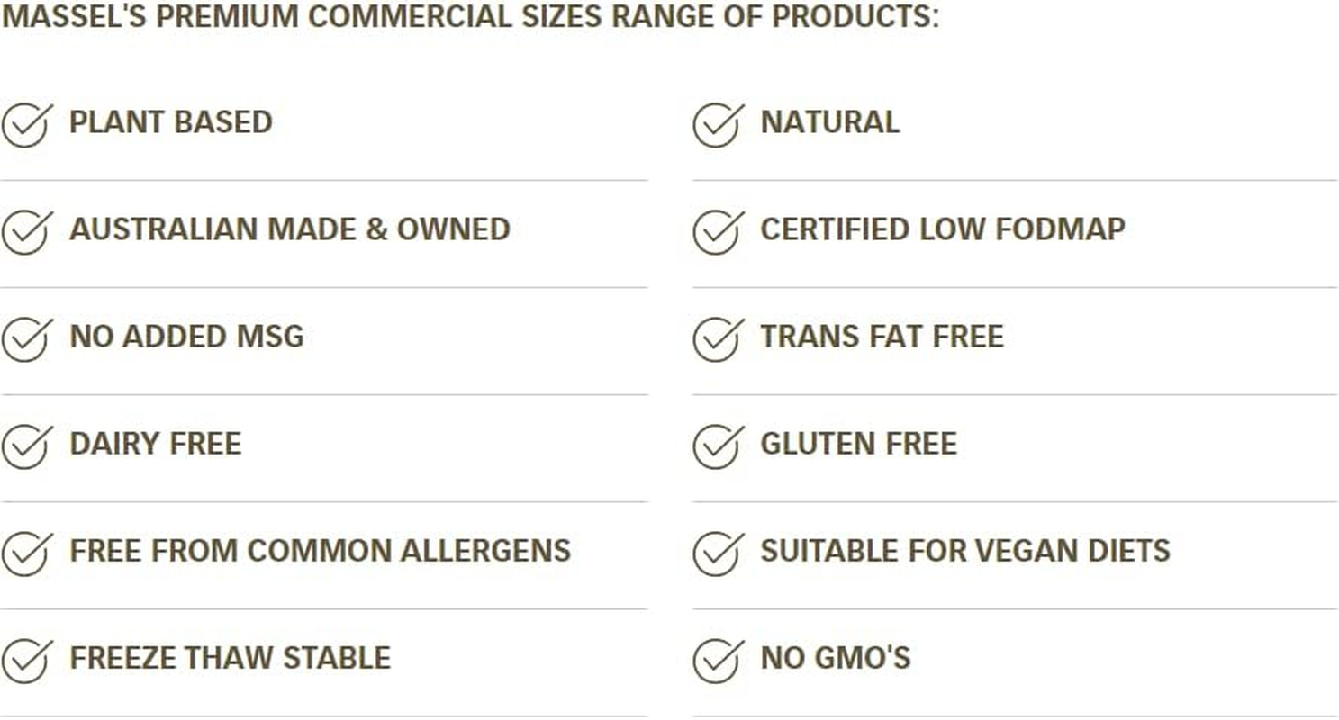Viewport: 1339px width, 720px height.
Task: Click the Massel's Premium Commercial Sizes heading
Action: [x=469, y=17]
